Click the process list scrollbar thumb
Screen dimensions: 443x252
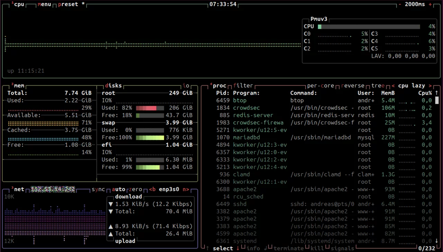tap(437, 100)
